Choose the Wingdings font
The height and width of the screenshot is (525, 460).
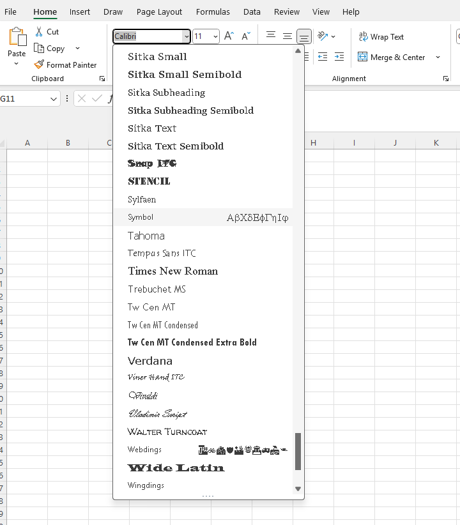pyautogui.click(x=203, y=485)
